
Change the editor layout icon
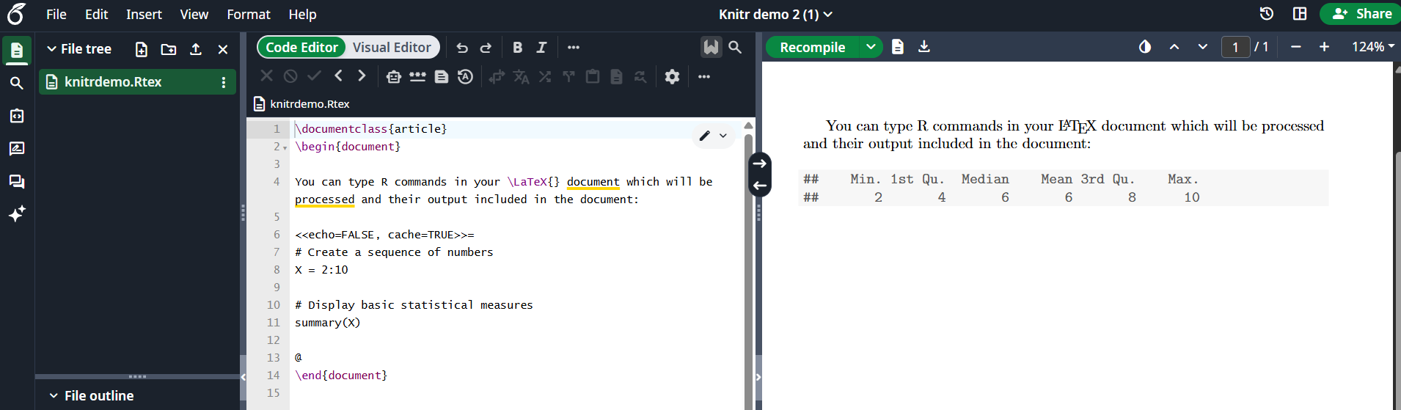coord(1300,14)
